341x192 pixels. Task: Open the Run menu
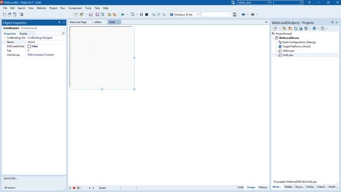coord(63,8)
